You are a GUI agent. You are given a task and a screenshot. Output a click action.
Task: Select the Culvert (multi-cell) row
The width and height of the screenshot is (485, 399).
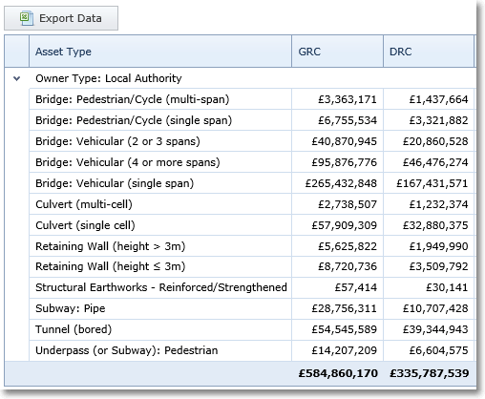(x=252, y=204)
